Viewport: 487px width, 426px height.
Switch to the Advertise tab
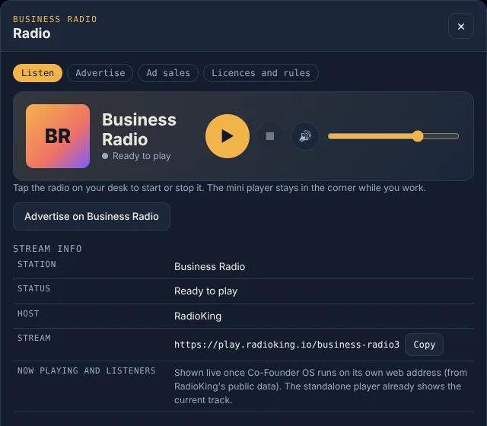100,73
